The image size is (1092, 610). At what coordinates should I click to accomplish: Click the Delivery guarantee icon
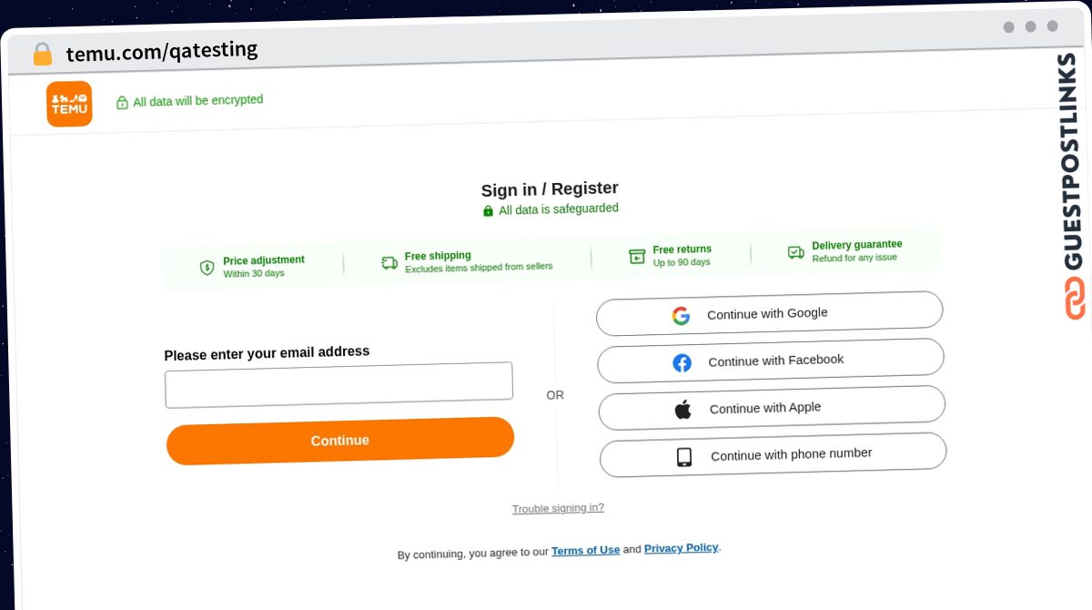796,252
